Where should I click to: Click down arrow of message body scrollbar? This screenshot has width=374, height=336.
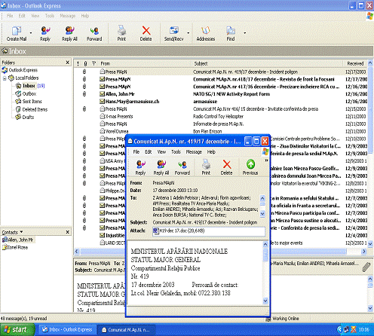click(x=265, y=301)
